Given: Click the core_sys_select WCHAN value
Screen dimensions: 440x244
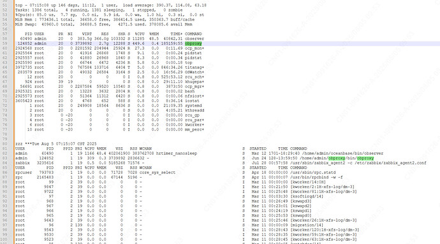Looking at the screenshot, I should tap(157, 173).
